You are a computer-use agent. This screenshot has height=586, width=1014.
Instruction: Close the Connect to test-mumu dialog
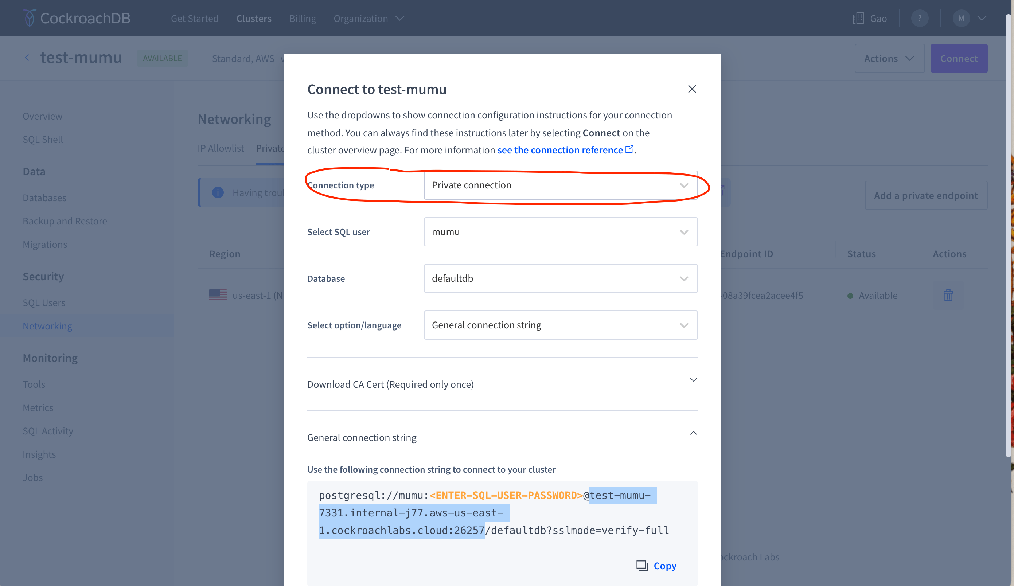[692, 89]
